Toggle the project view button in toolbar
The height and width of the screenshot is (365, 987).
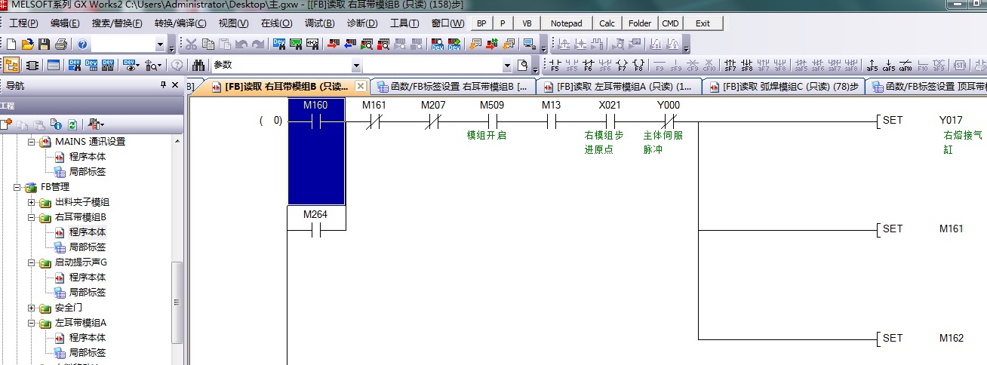[11, 65]
